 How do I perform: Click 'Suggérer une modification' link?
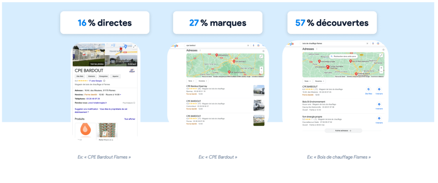[86, 109]
